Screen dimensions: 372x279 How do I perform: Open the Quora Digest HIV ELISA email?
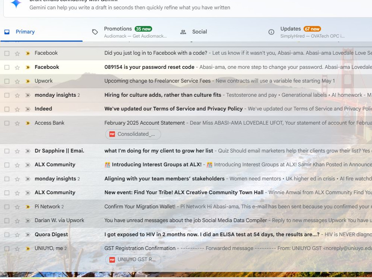click(x=186, y=234)
